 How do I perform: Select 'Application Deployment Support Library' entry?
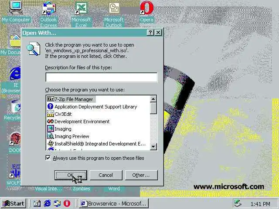pyautogui.click(x=96, y=107)
